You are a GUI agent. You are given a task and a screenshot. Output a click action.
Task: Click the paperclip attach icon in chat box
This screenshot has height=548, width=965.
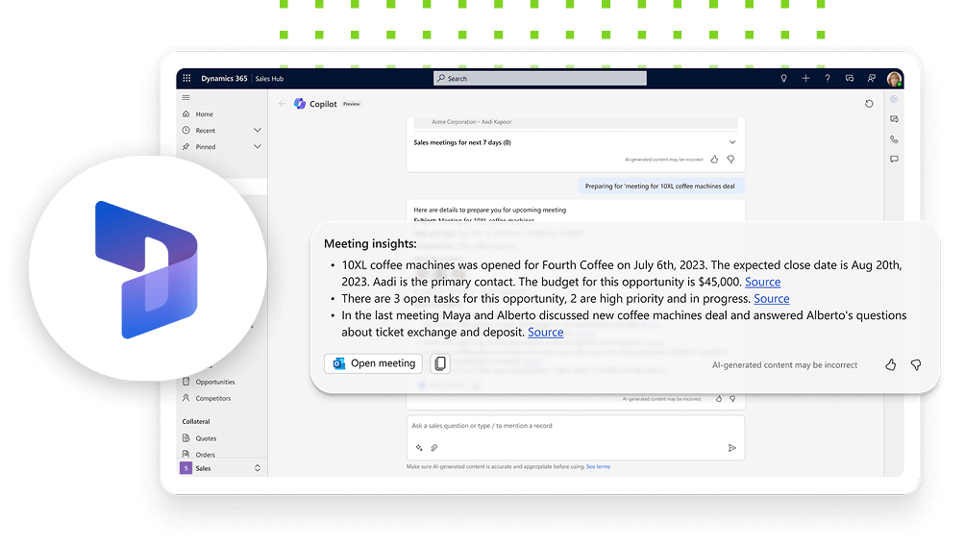coord(433,448)
